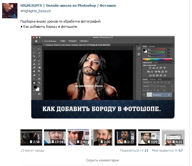Click the Поделиться share link
192x166 pixels.
point(129,150)
